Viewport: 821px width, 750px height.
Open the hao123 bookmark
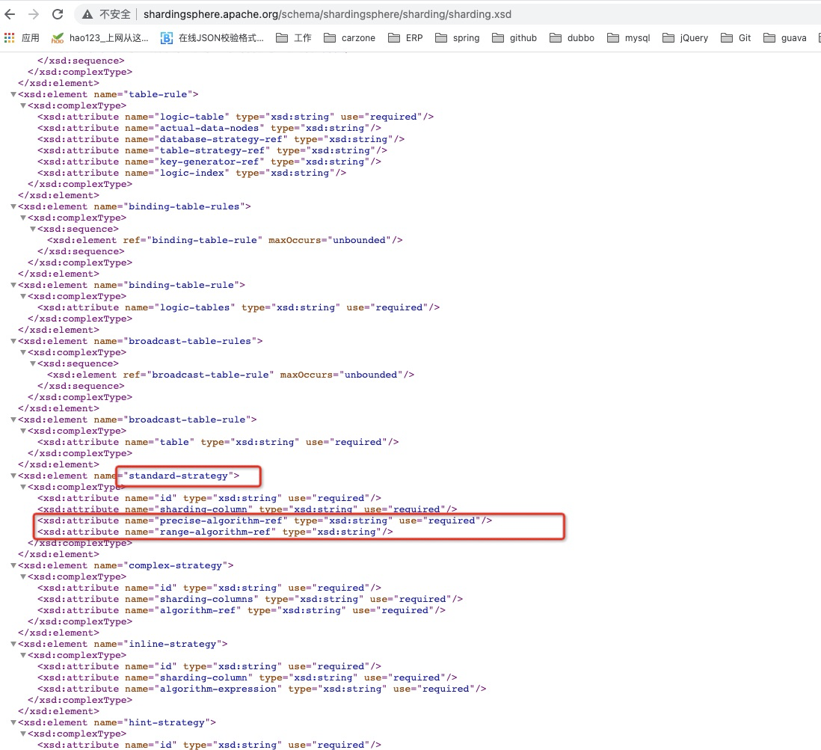[x=100, y=37]
